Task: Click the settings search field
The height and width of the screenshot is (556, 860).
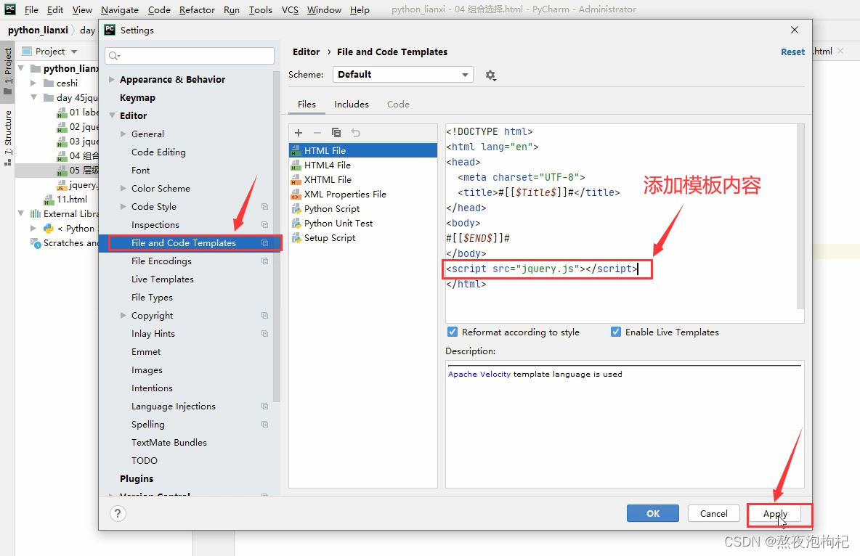Action: point(189,55)
